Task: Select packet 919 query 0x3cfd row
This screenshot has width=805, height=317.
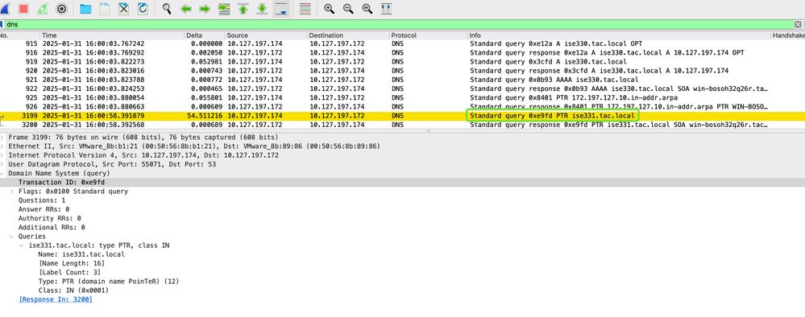Action: pyautogui.click(x=403, y=62)
